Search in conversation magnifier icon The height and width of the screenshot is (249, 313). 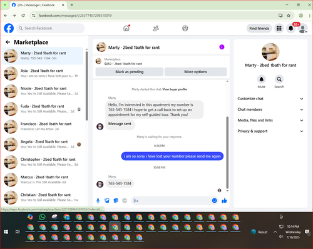pos(279,79)
